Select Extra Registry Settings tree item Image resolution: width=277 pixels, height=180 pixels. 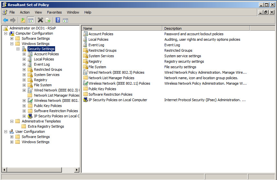pos(46,126)
